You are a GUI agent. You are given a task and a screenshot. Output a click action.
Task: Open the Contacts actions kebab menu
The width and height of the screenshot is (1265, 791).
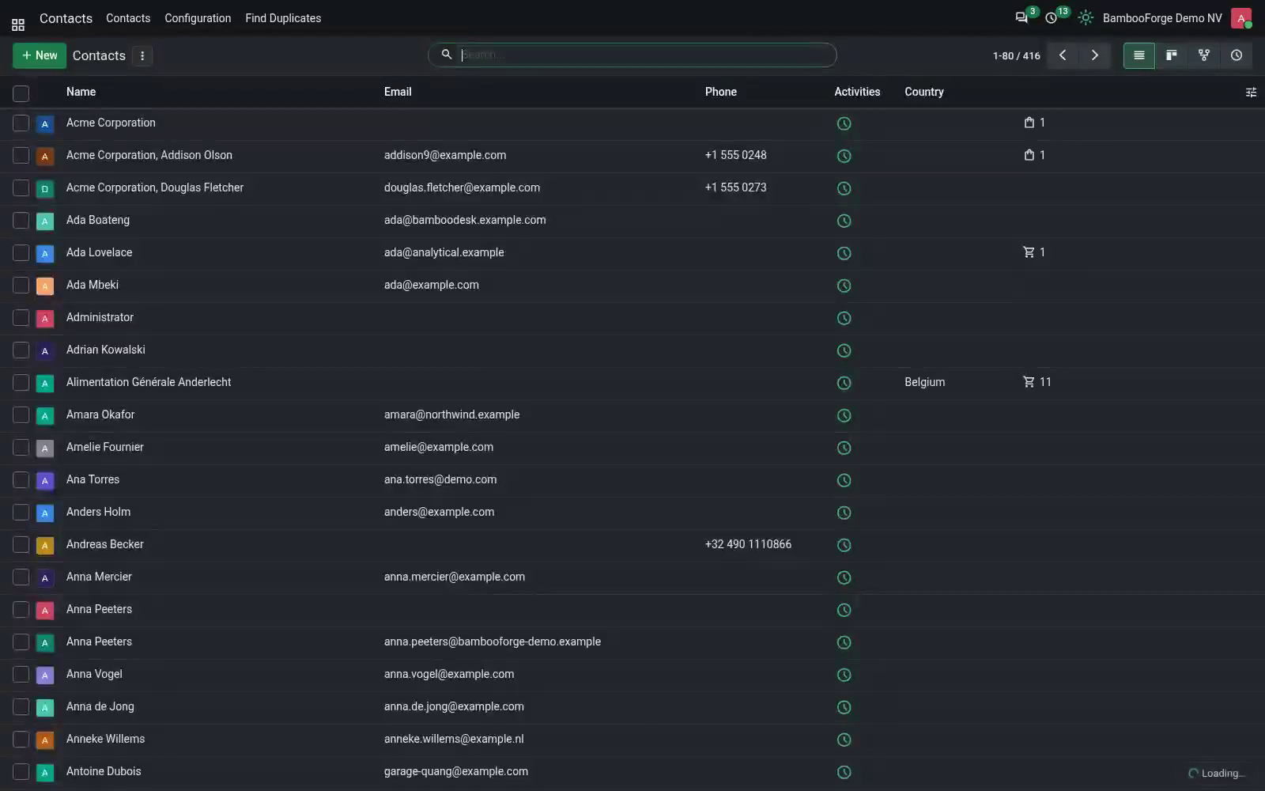pyautogui.click(x=142, y=55)
